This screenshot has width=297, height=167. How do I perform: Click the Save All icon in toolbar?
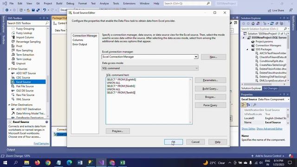[38, 10]
